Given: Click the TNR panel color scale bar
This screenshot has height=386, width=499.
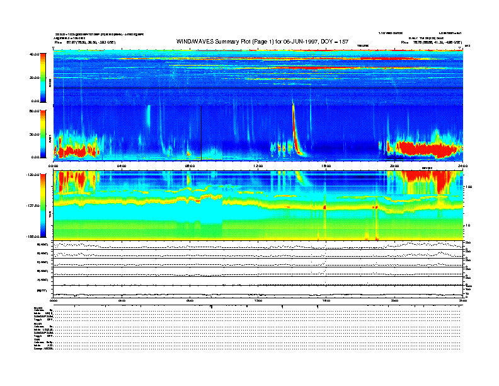Looking at the screenshot, I should (43, 205).
